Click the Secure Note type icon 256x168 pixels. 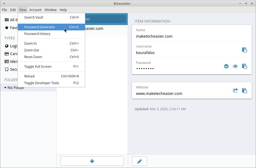[x=7, y=69]
